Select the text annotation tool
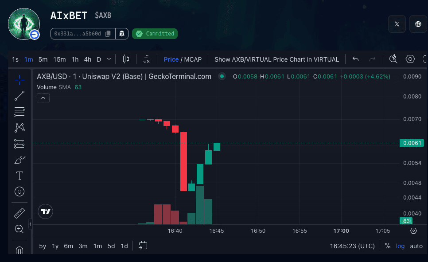Image resolution: width=428 pixels, height=262 pixels. (19, 176)
